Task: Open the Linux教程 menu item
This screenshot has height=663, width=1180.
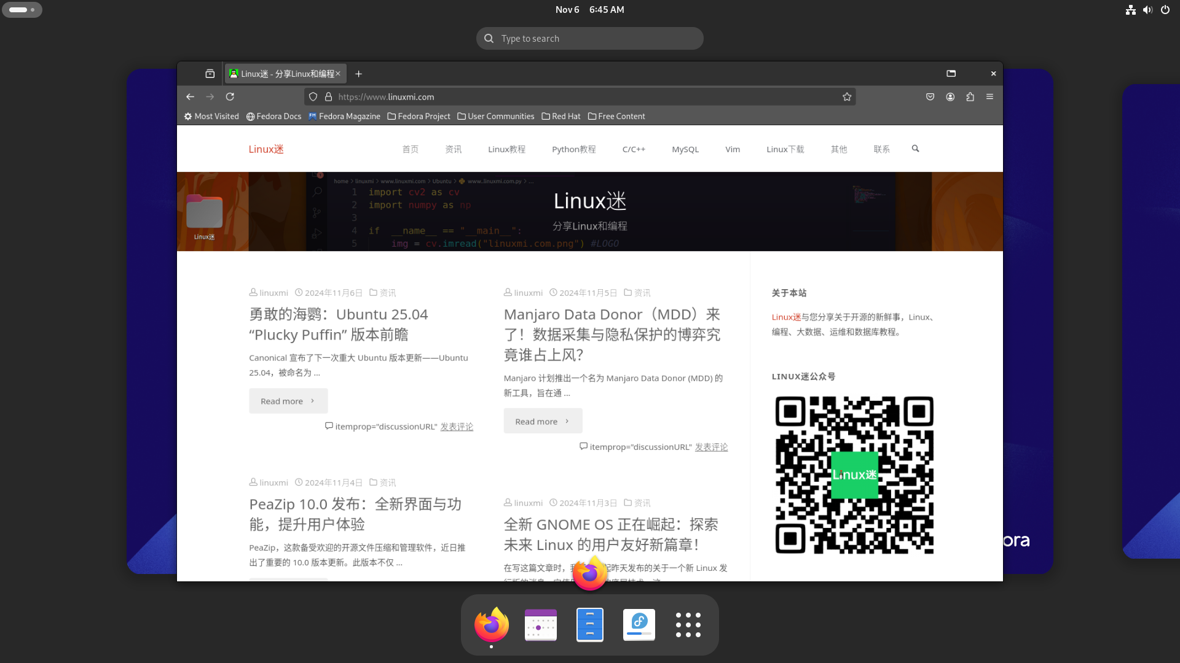Action: pos(506,149)
